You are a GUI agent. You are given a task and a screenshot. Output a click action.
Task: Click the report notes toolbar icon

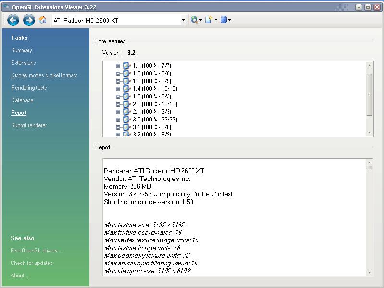(208, 20)
